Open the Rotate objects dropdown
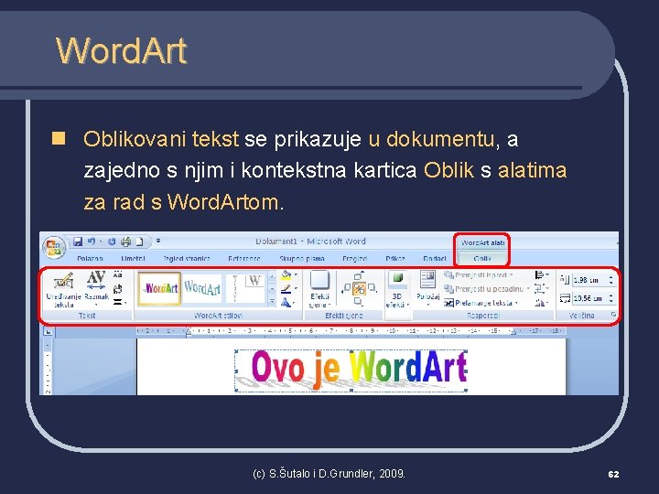This screenshot has height=494, width=659. (x=542, y=303)
